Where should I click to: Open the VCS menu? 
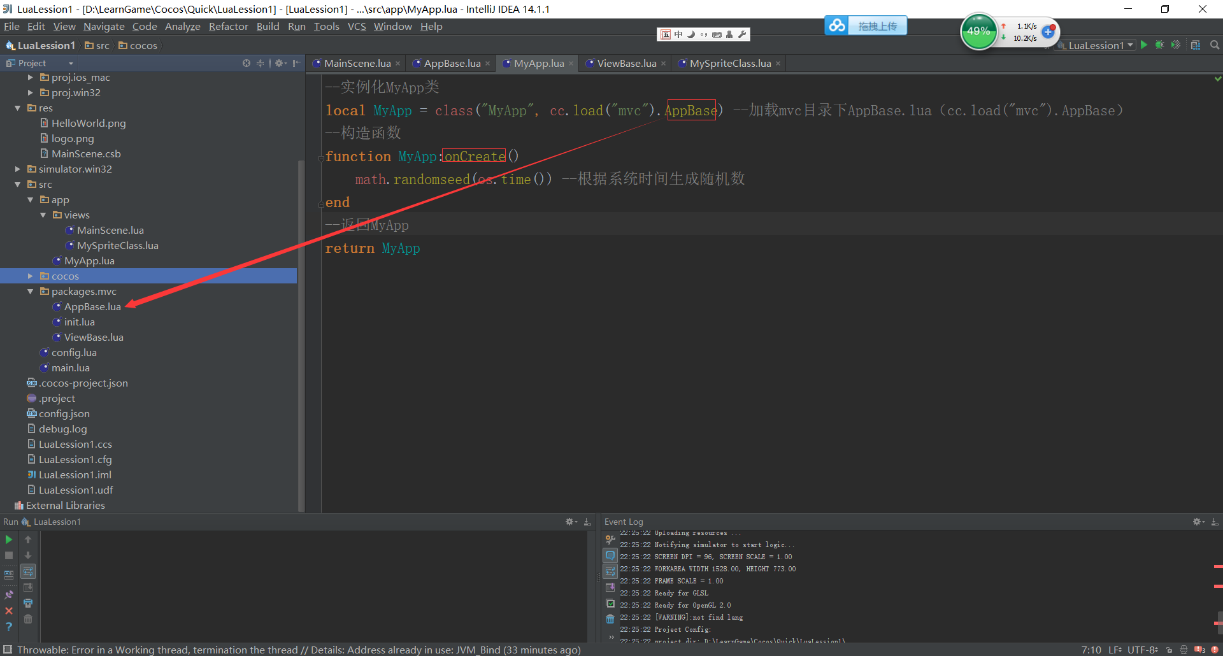(x=357, y=27)
